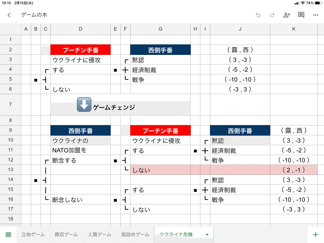
Task: Select navy 西側手番 cell in column J row 9
Action: tap(240, 131)
